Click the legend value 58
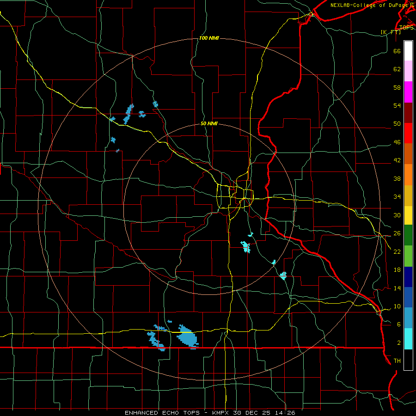 point(397,87)
